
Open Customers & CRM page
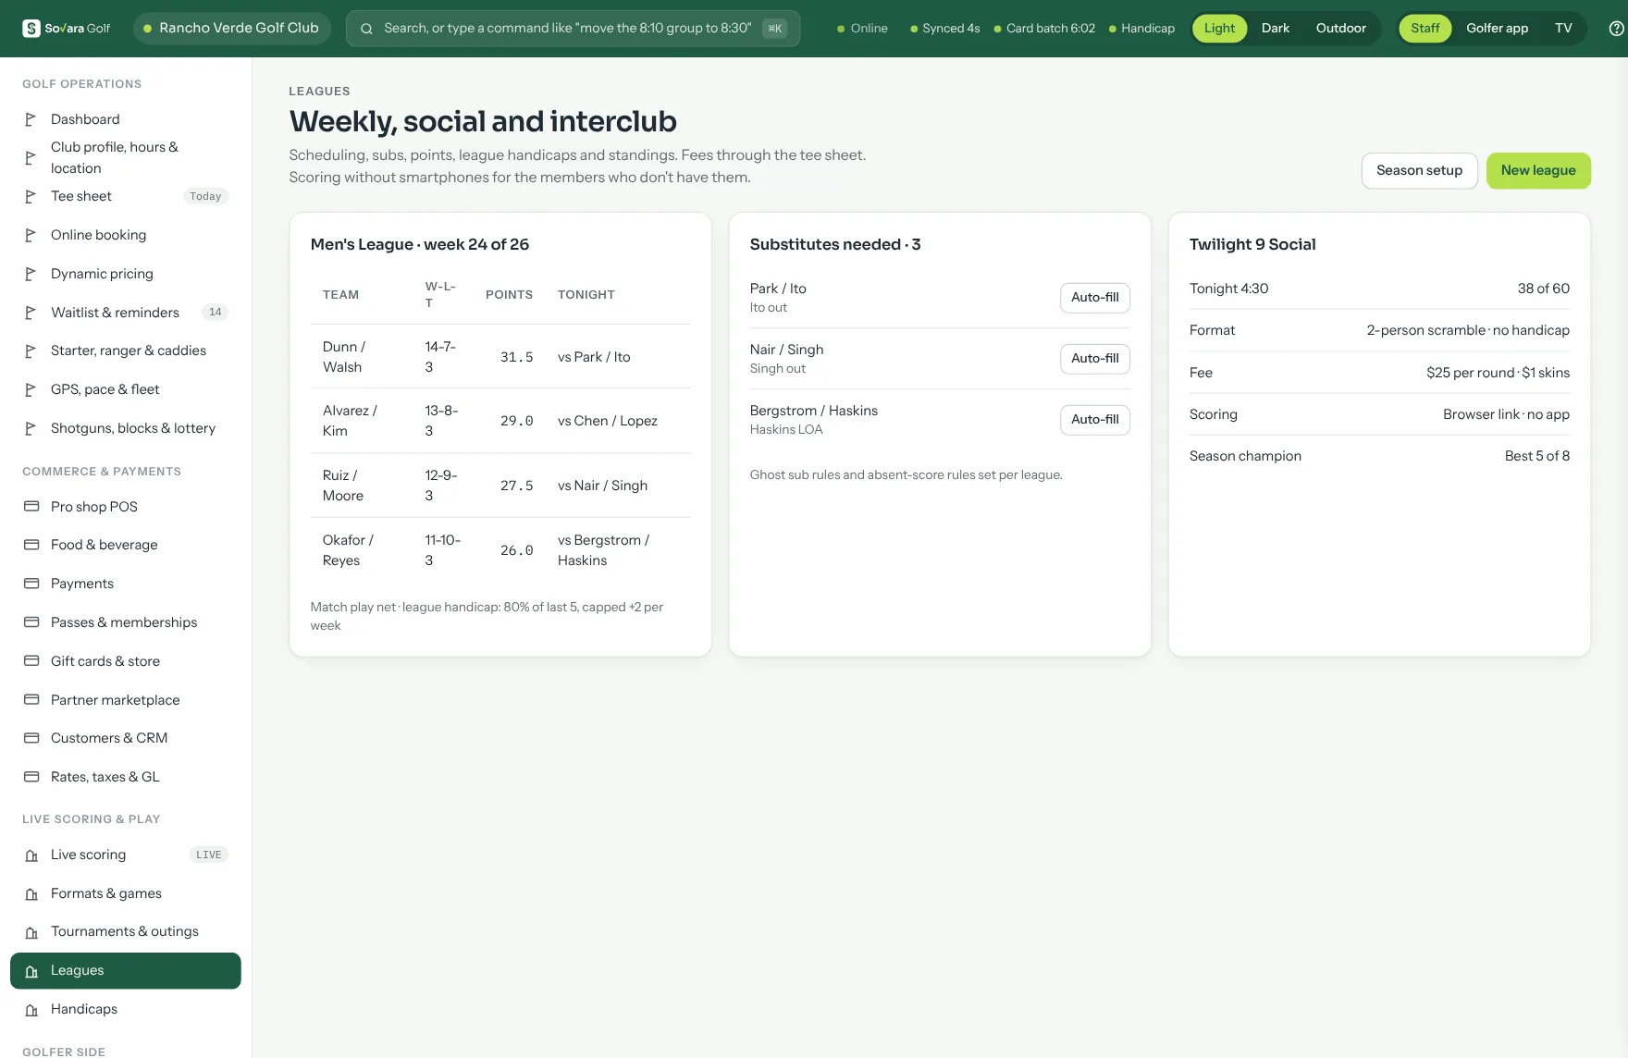(126, 738)
